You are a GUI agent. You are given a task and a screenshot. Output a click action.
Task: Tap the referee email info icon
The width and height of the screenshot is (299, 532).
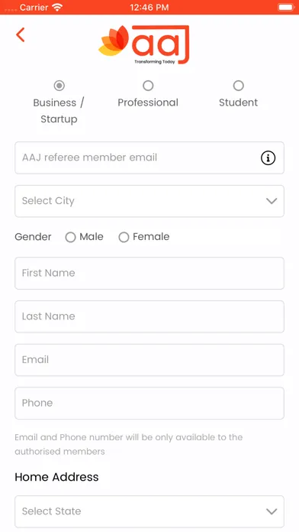[x=268, y=157]
